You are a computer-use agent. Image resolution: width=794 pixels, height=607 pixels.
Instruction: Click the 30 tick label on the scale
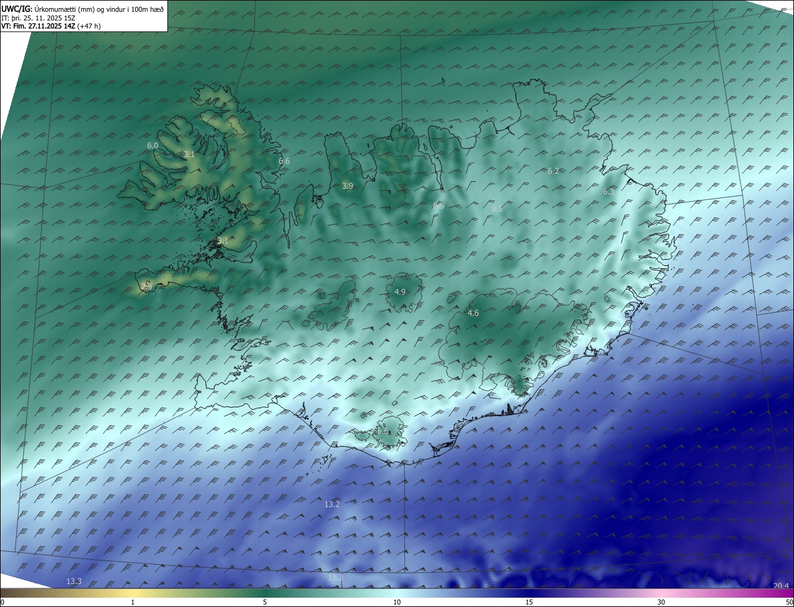click(661, 602)
